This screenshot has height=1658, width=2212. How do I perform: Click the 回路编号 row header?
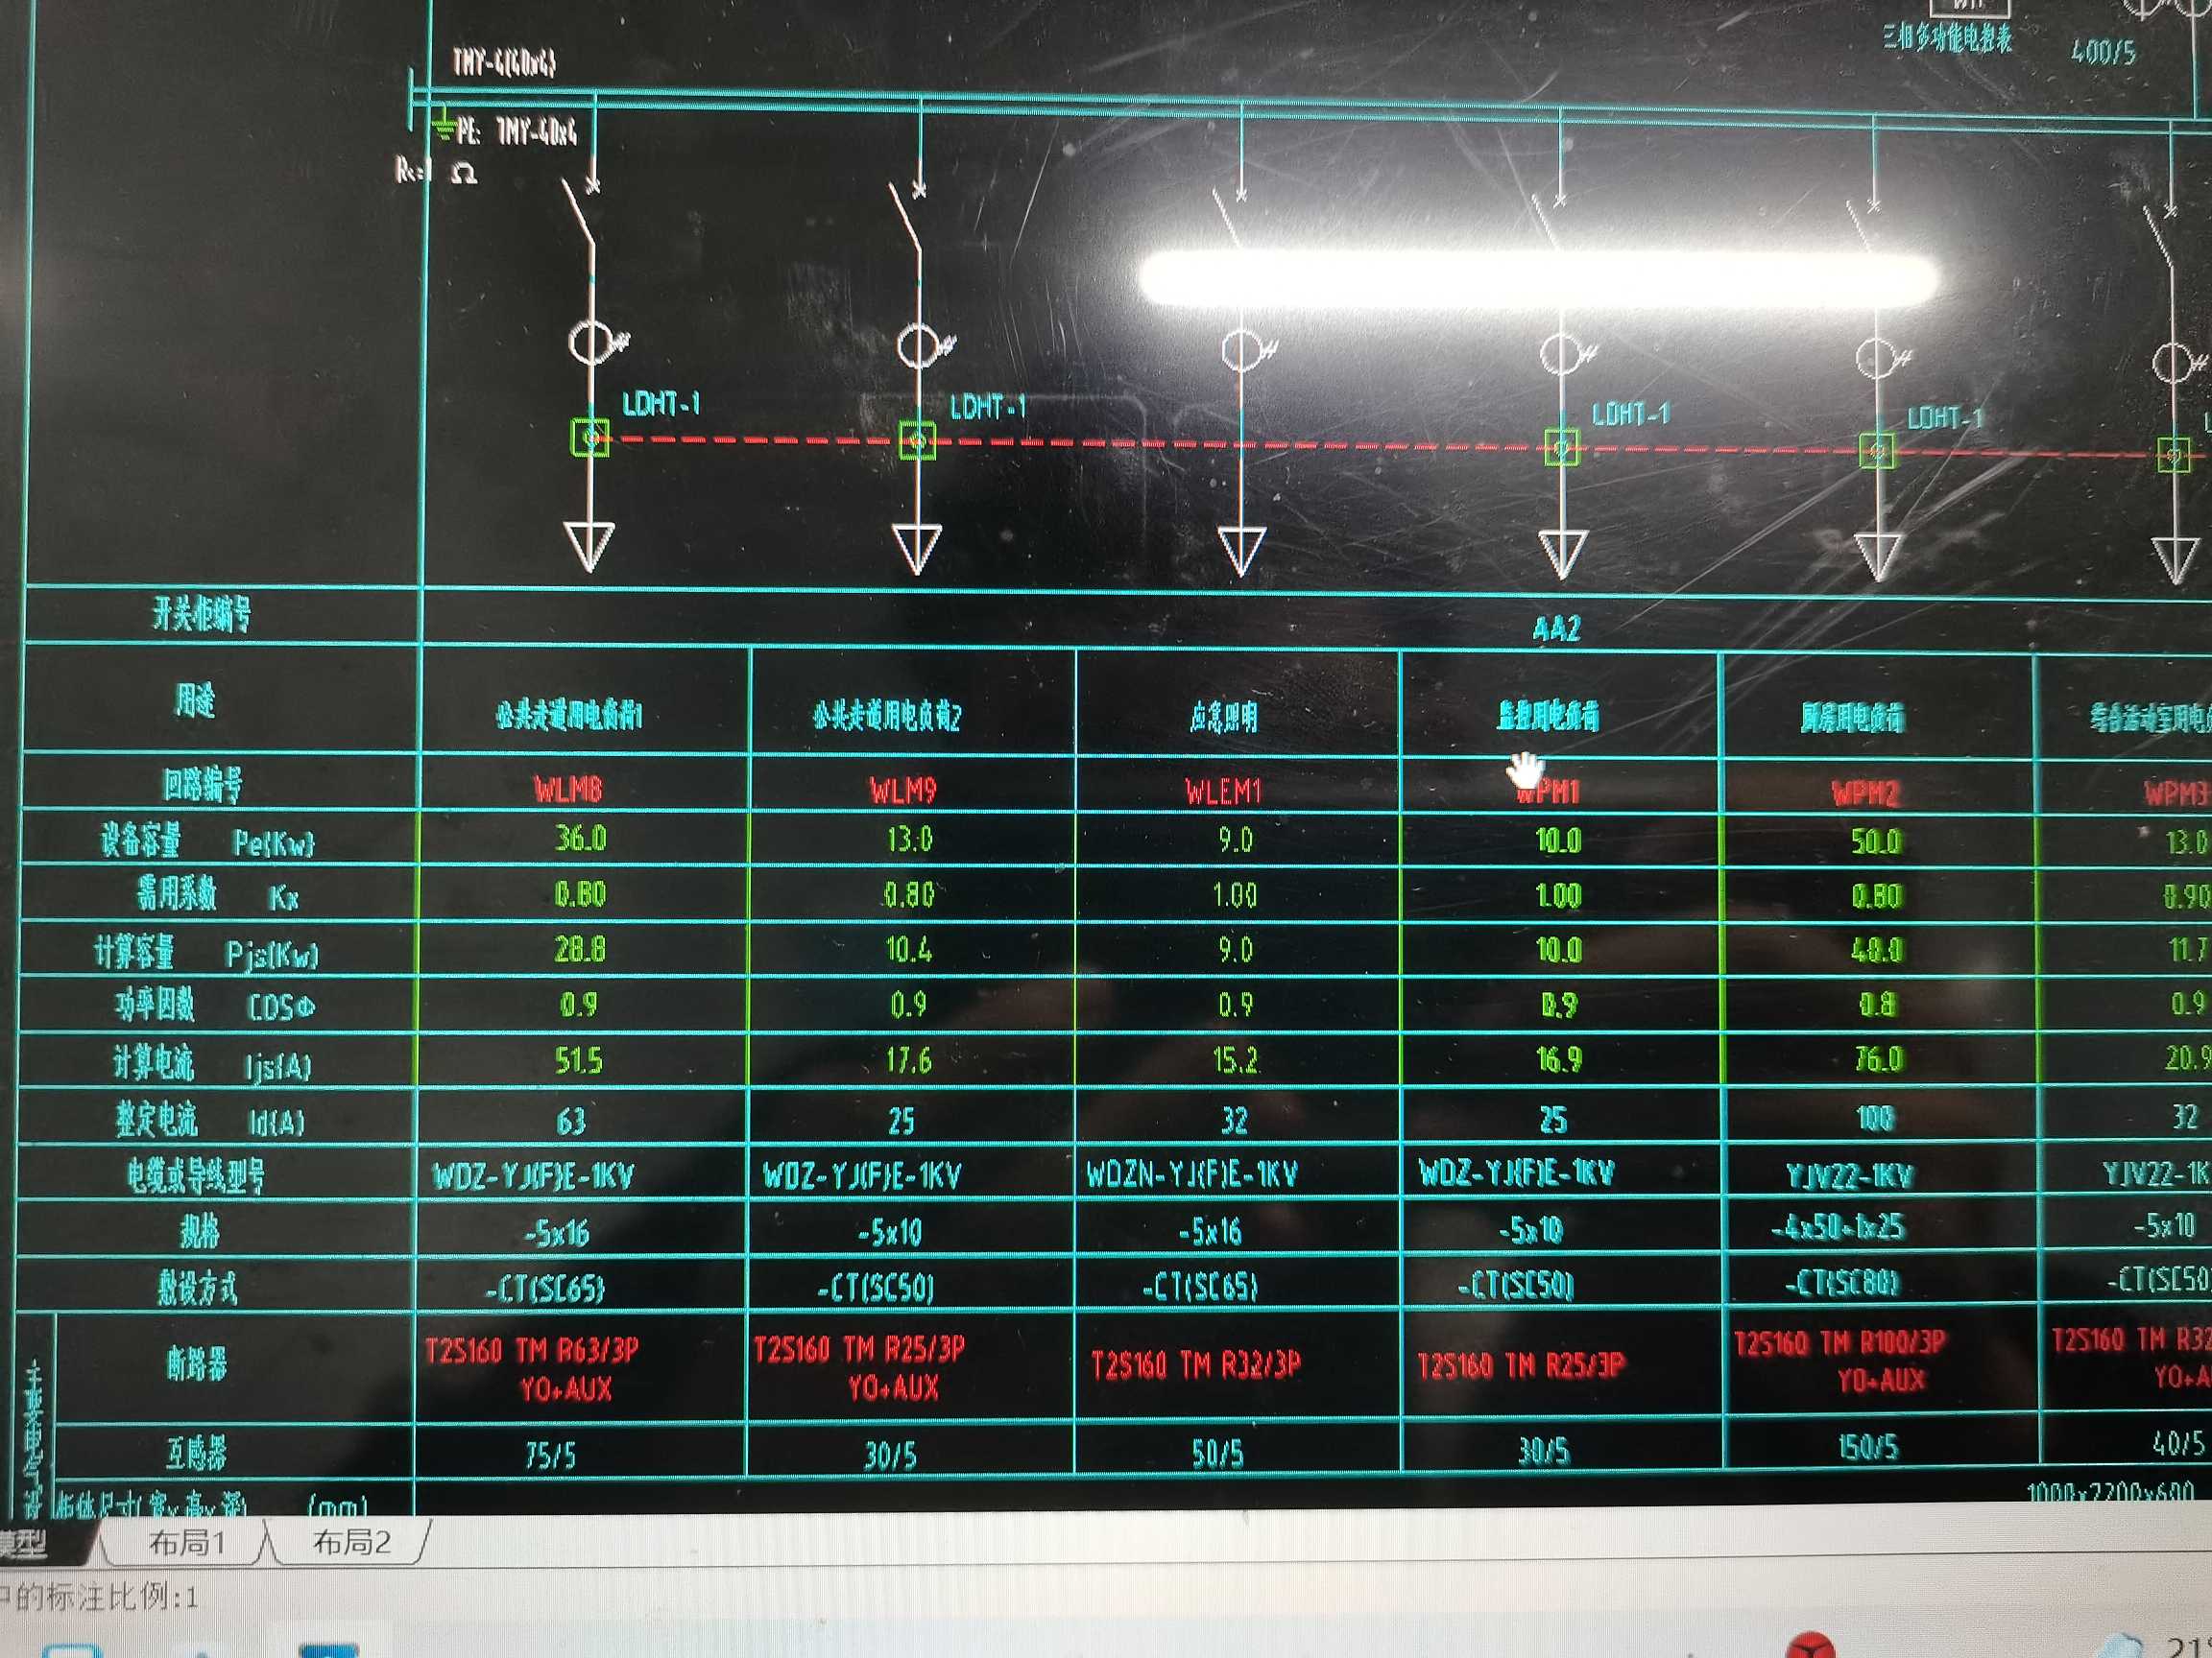(203, 785)
